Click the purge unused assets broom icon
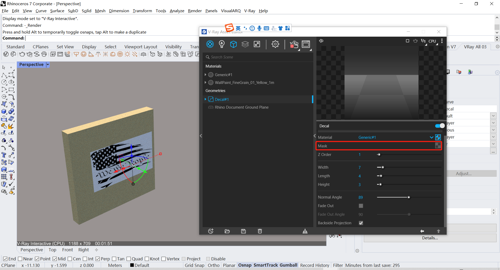Screen dimensions: 500x270 305,231
